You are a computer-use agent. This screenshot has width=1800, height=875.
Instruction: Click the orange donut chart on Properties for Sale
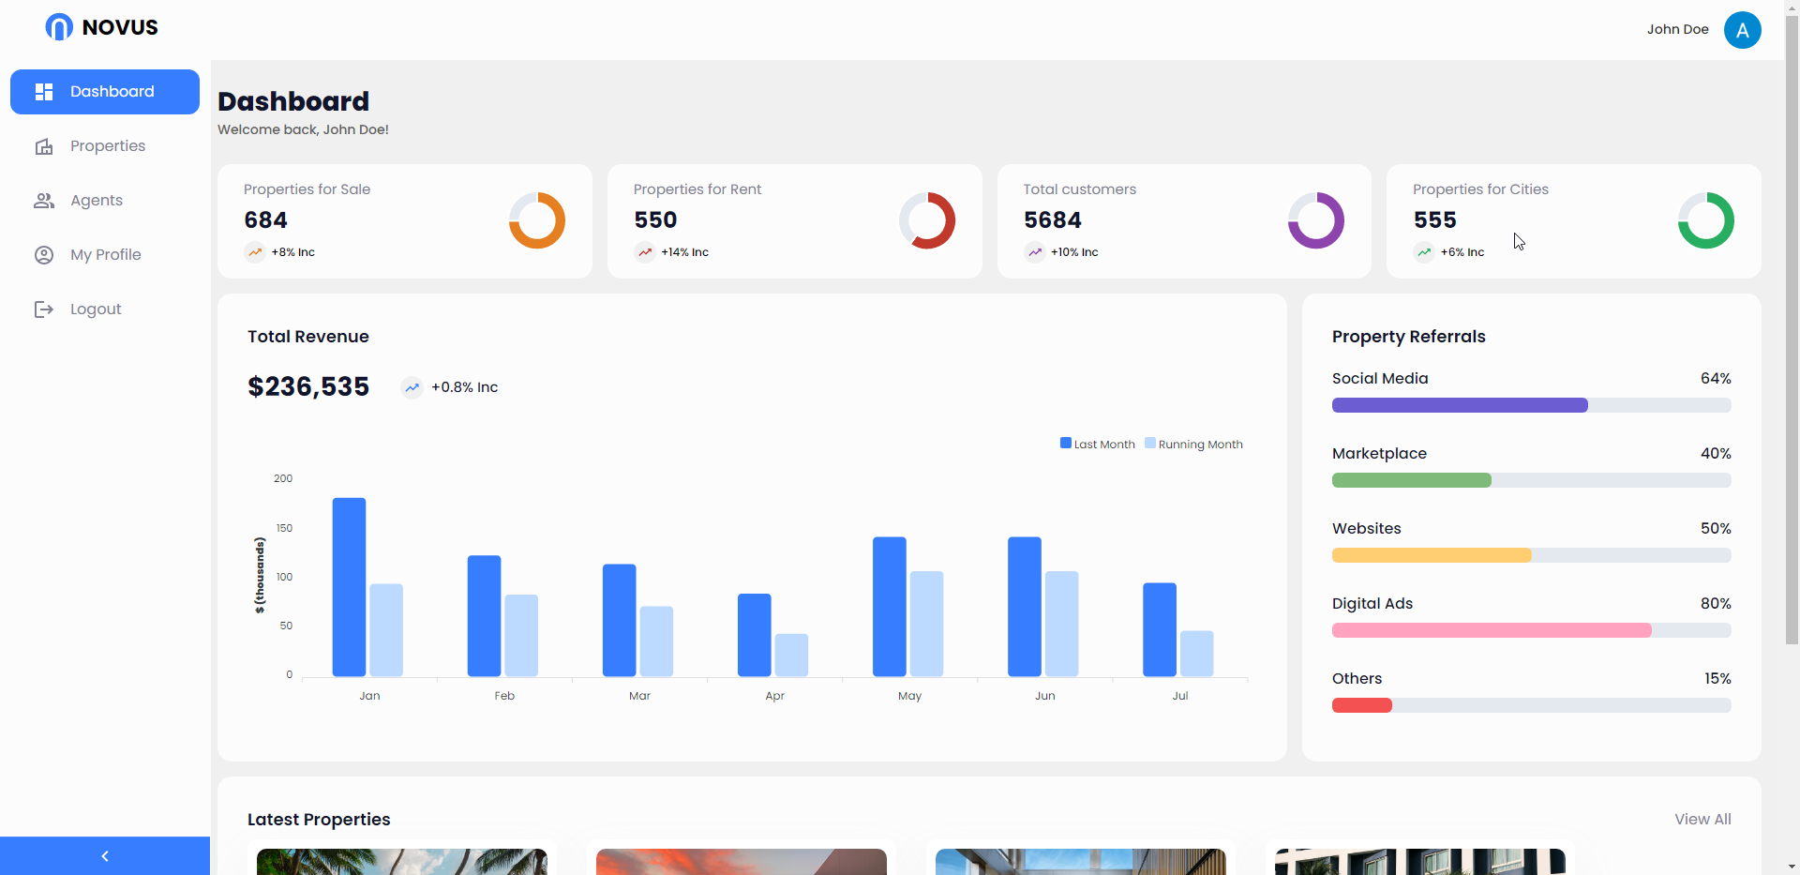(537, 220)
